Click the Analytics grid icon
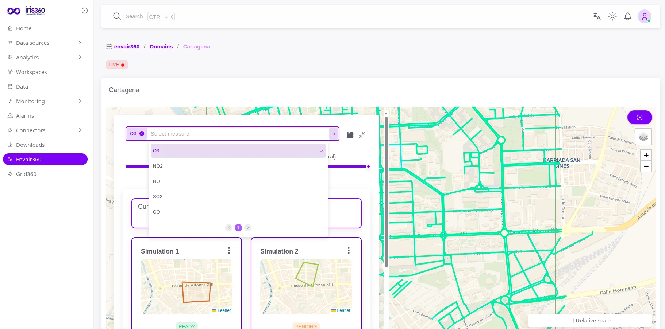Viewport: 665px width, 329px height. tap(10, 57)
